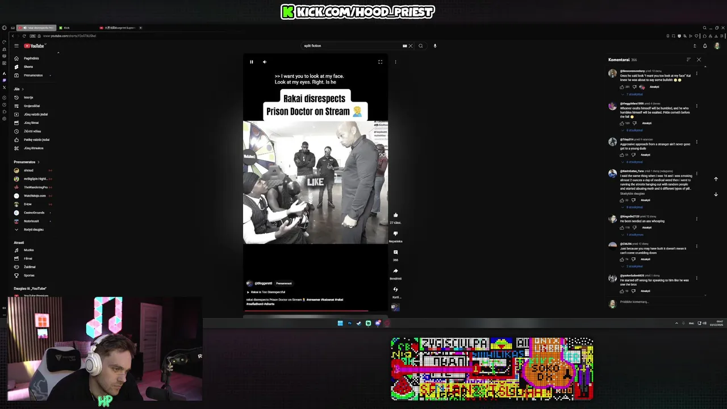Open Photoshop from the taskbar
The width and height of the screenshot is (727, 409).
pos(349,323)
